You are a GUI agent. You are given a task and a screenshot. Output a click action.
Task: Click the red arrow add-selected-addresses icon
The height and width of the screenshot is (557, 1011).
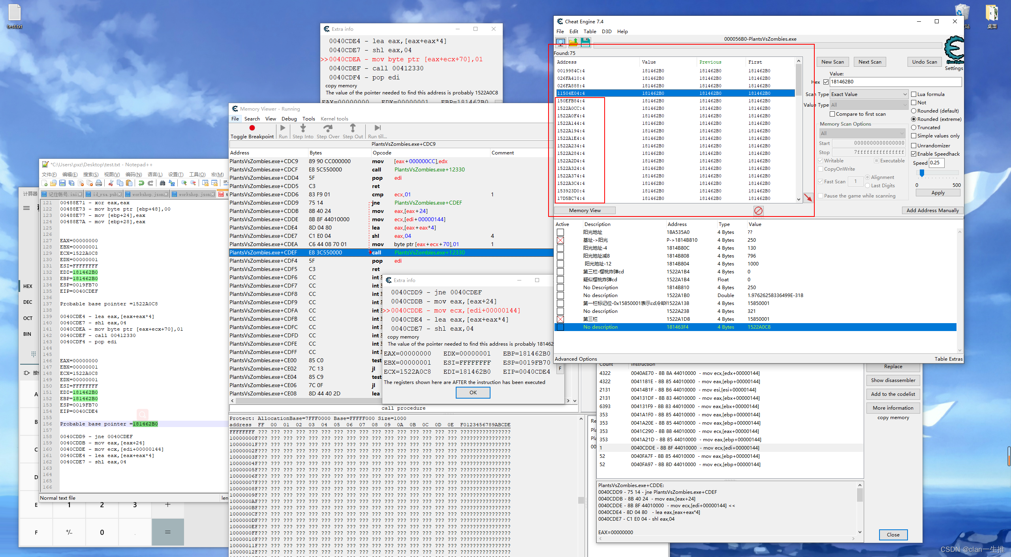pos(808,198)
